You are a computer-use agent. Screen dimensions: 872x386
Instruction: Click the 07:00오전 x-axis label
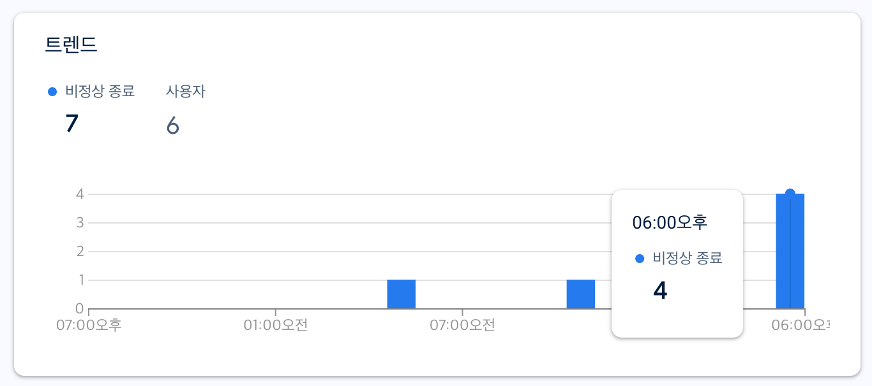(x=462, y=325)
